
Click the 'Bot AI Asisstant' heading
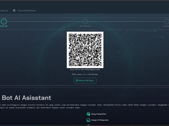(26, 98)
